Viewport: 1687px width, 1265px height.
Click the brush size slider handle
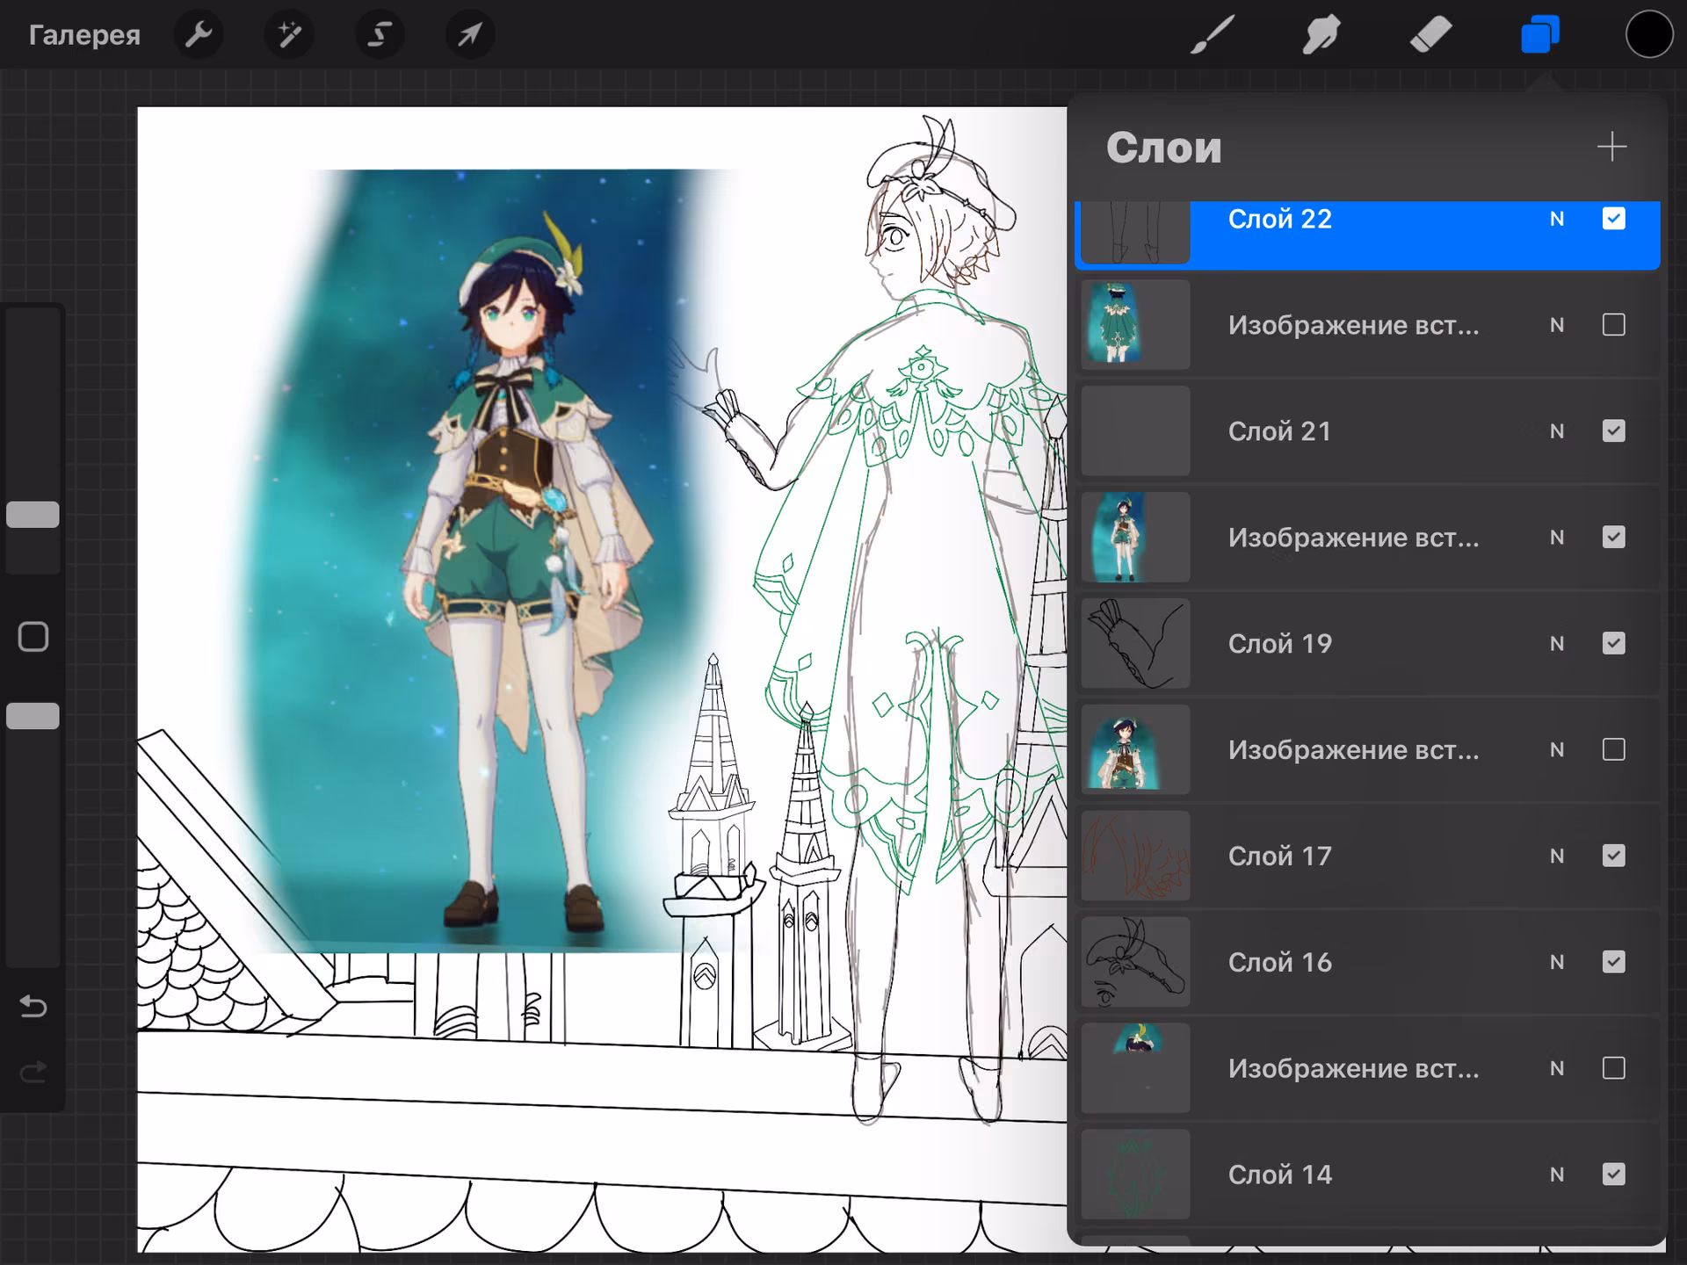tap(33, 515)
